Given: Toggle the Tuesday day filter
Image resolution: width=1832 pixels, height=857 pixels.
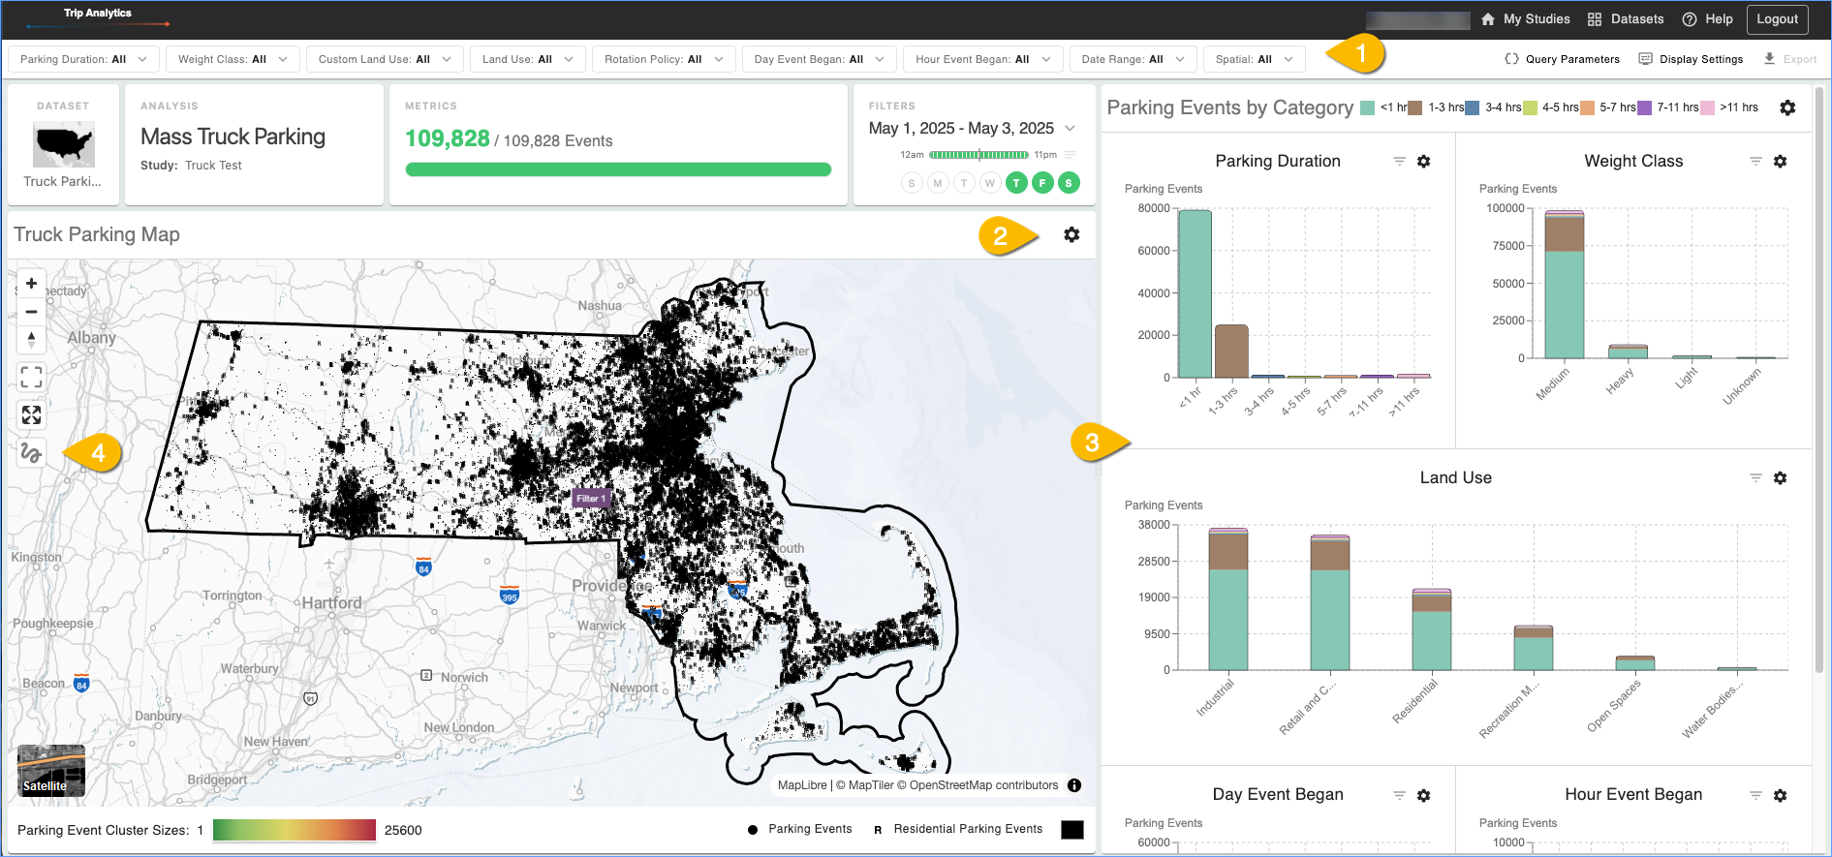Looking at the screenshot, I should tap(964, 183).
